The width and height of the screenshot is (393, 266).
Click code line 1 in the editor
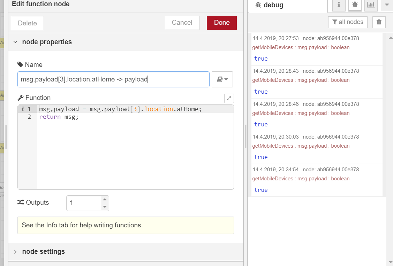tap(120, 109)
